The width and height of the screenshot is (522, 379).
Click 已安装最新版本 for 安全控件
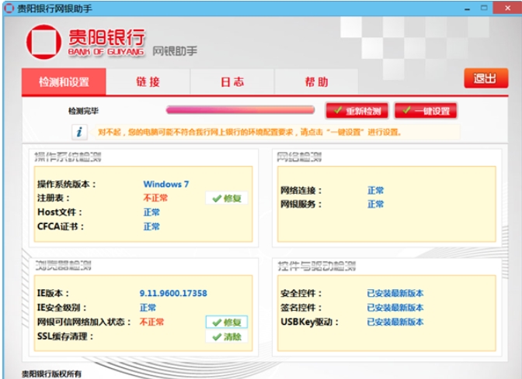tap(395, 293)
